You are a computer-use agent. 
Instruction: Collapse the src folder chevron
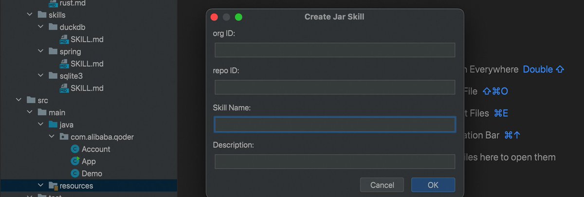19,100
